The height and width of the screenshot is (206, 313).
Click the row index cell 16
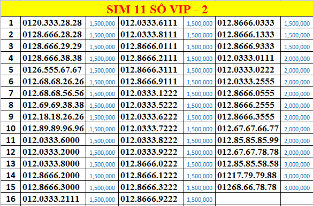(x=11, y=199)
